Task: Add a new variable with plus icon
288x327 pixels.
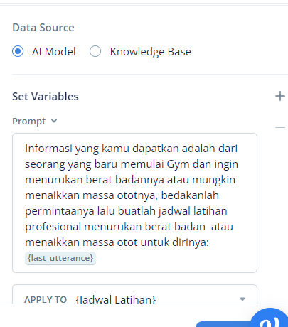Action: click(280, 96)
